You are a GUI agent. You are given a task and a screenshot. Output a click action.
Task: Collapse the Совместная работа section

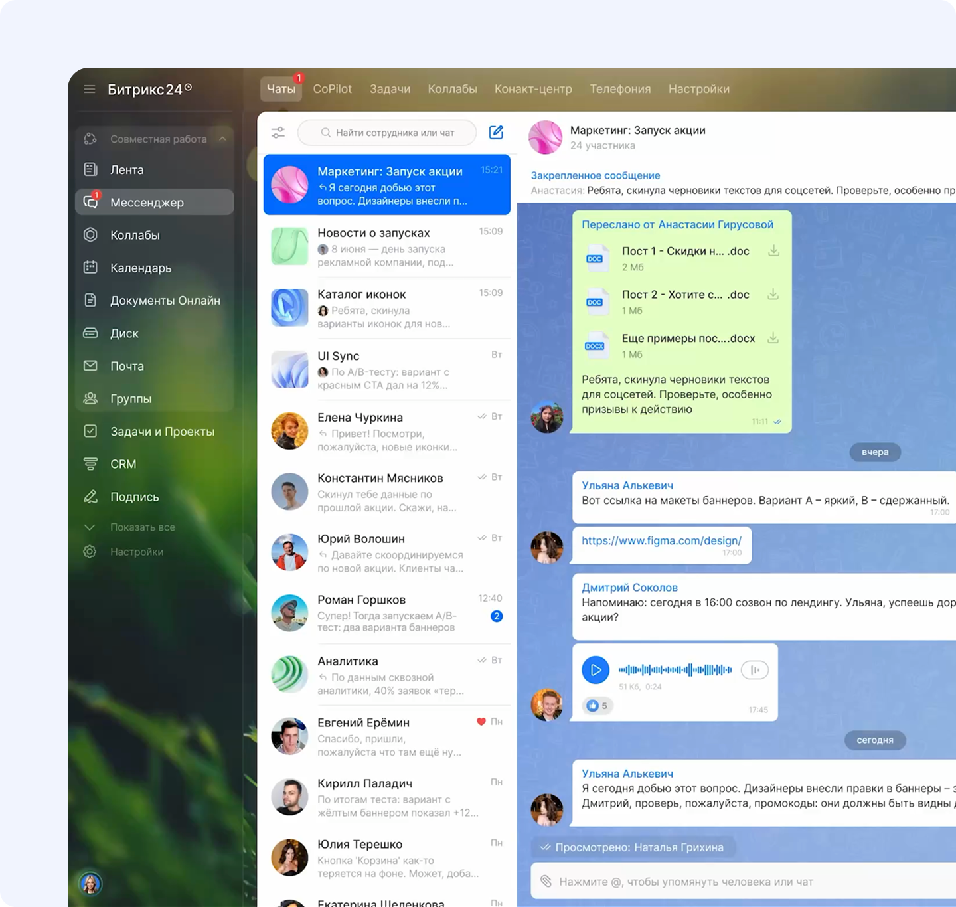[222, 139]
